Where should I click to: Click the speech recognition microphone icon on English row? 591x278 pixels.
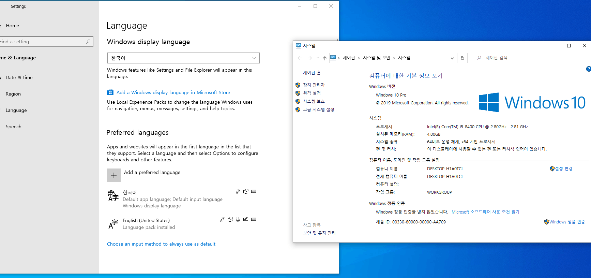(x=238, y=220)
